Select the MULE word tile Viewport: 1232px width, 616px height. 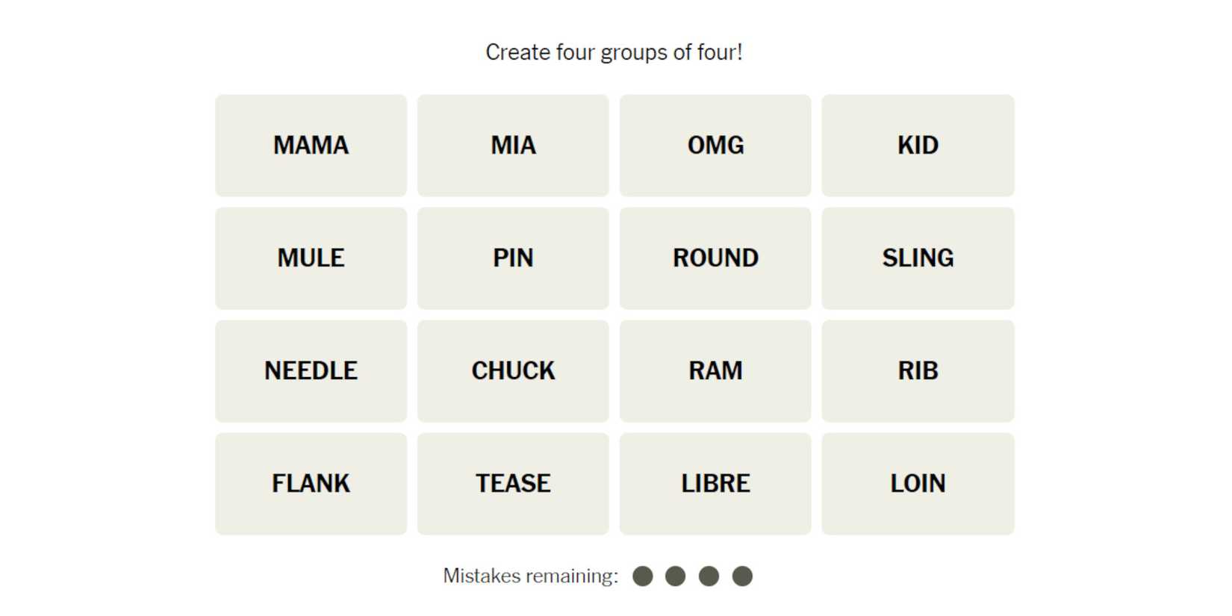coord(311,258)
